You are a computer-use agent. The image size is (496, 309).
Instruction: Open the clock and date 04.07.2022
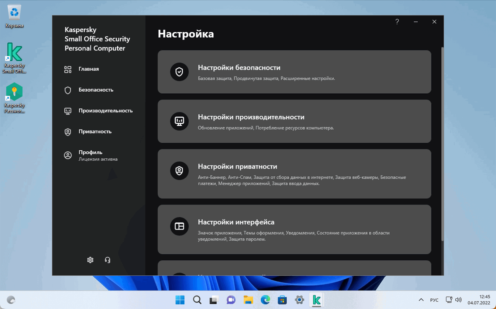pyautogui.click(x=479, y=300)
